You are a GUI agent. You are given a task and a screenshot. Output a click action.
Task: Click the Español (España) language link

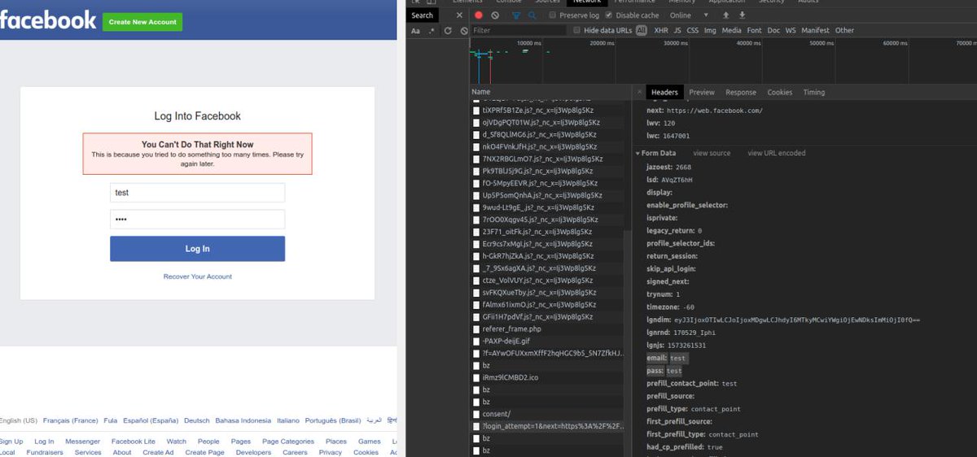(151, 421)
